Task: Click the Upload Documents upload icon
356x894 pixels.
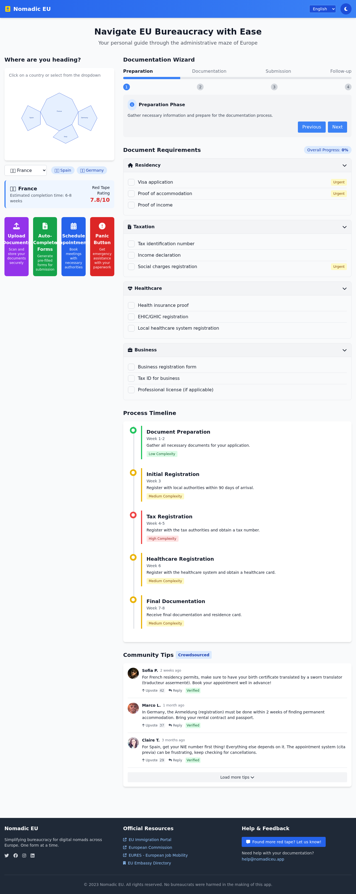Action: 16,226
